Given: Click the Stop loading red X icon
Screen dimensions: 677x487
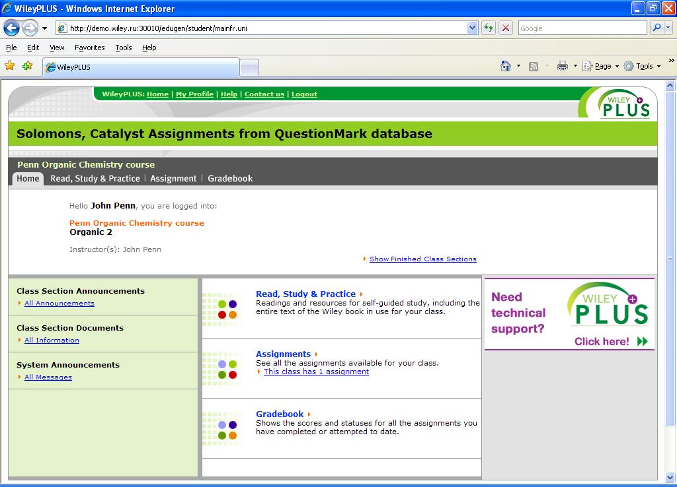Looking at the screenshot, I should point(506,28).
